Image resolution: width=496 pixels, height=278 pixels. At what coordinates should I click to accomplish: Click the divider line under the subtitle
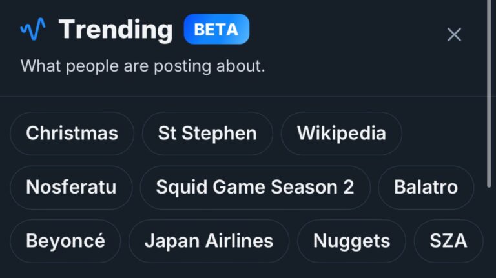pyautogui.click(x=243, y=96)
